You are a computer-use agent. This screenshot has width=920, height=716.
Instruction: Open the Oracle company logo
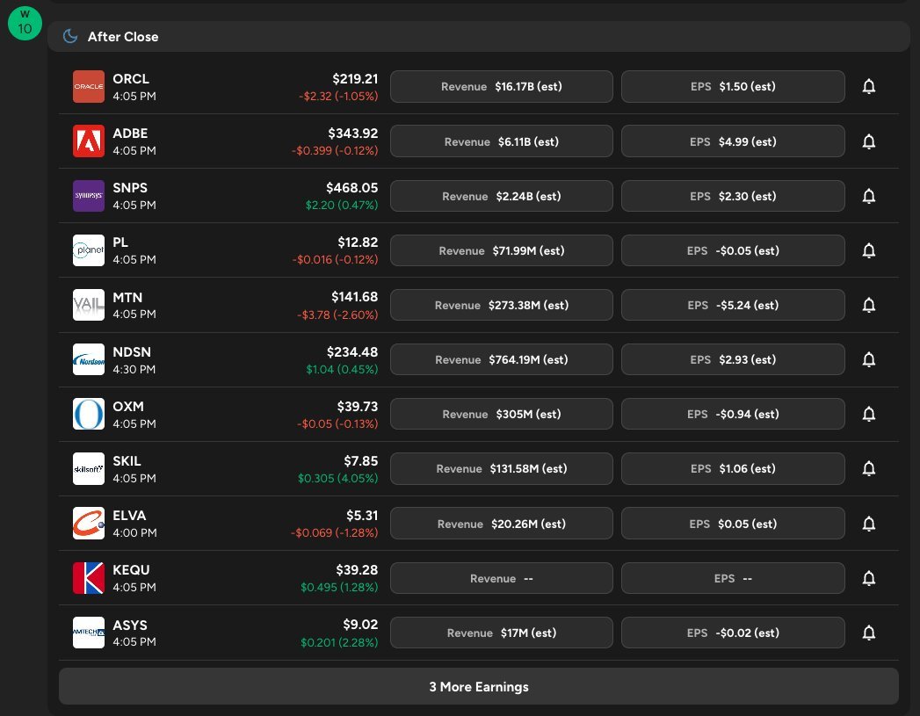pyautogui.click(x=89, y=86)
